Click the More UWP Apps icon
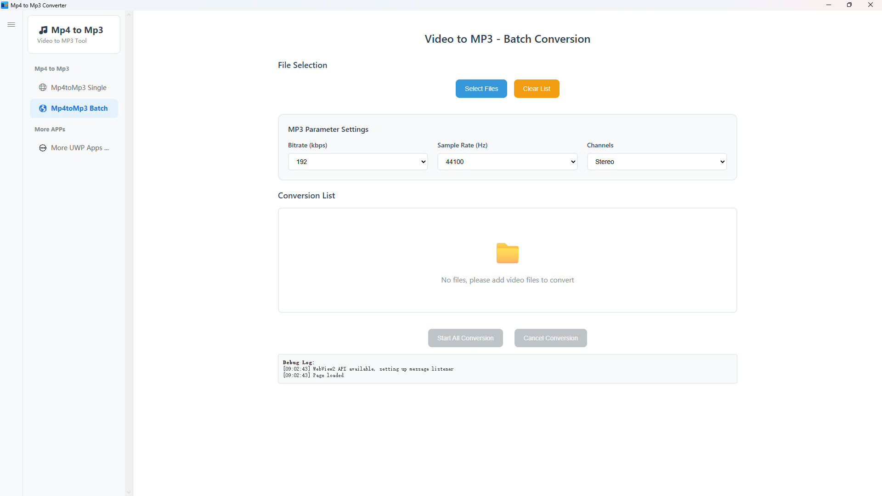The height and width of the screenshot is (496, 882). [x=42, y=148]
